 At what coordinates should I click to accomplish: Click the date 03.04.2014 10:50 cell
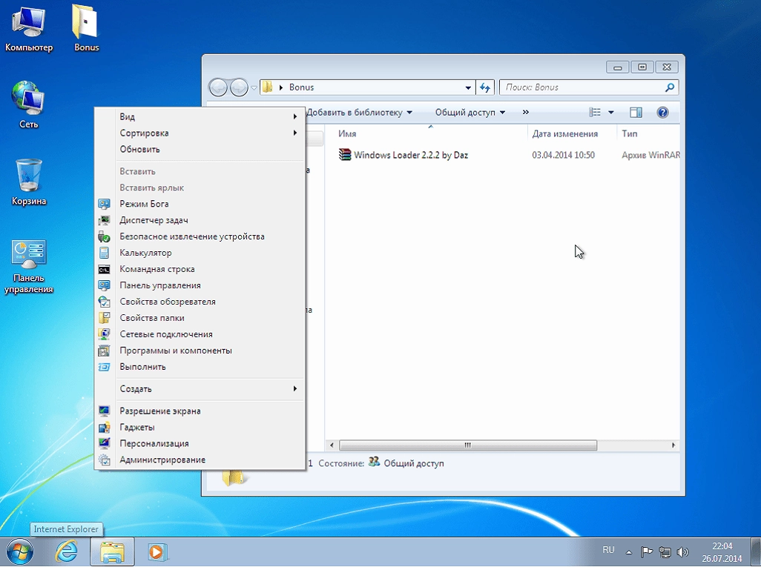coord(564,155)
